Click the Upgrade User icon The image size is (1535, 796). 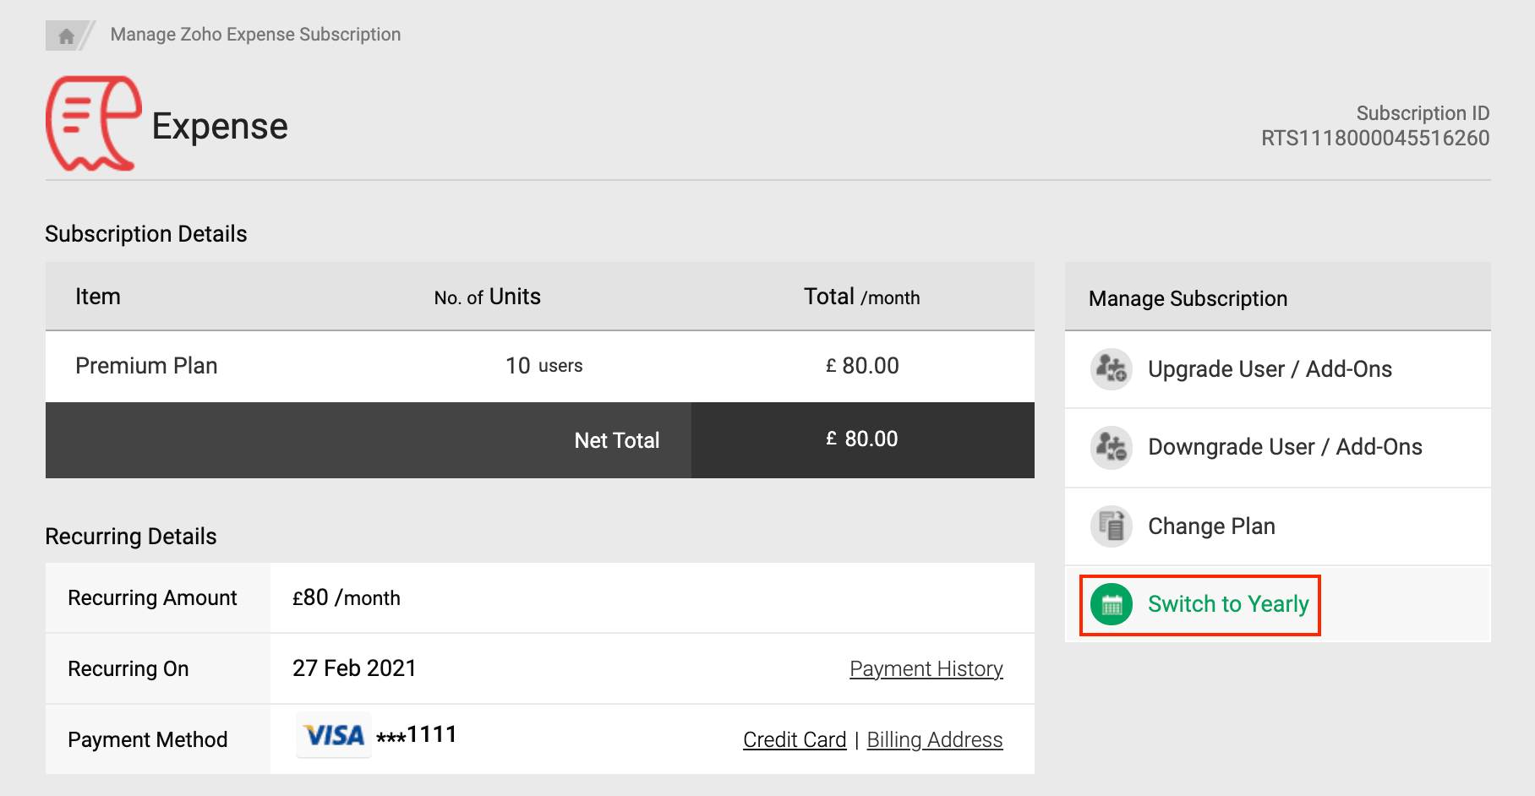coord(1111,369)
